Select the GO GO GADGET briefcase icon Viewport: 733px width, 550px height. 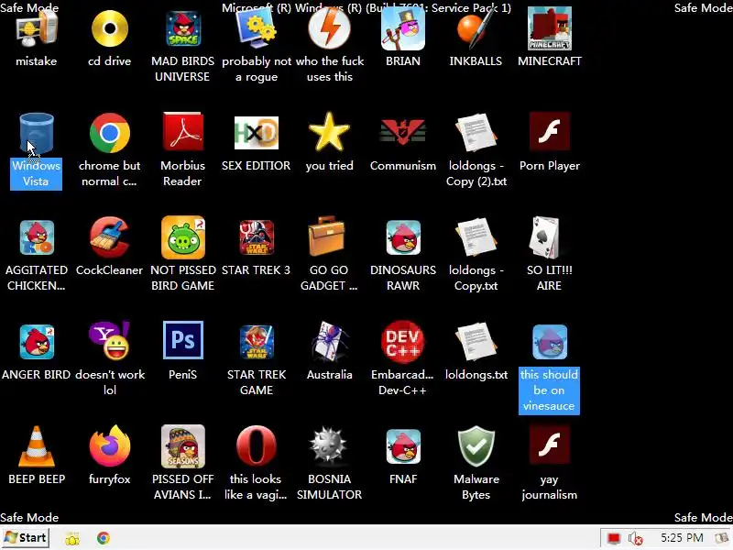click(x=327, y=236)
